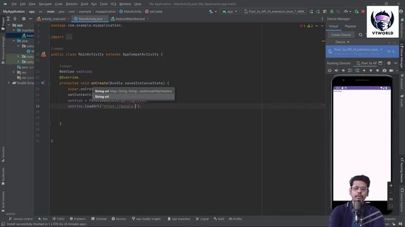Click the Device Manager refresh icon
405x227 pixels.
[360, 35]
